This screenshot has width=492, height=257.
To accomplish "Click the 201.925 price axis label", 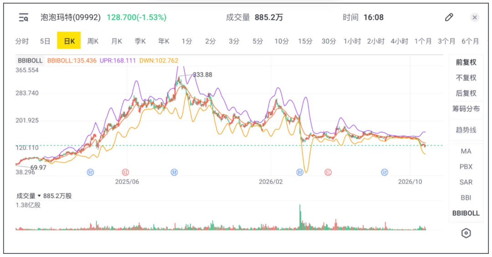I will tap(27, 121).
